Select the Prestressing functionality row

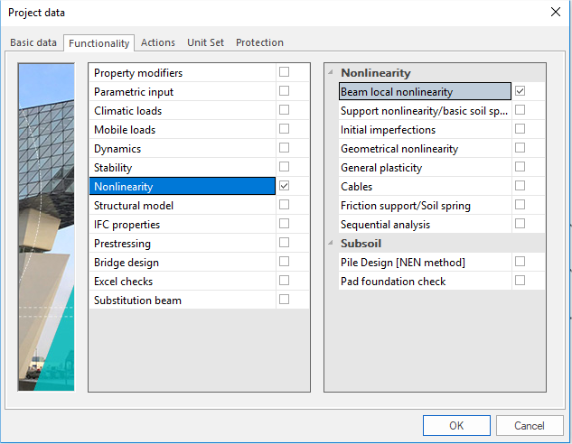[181, 243]
